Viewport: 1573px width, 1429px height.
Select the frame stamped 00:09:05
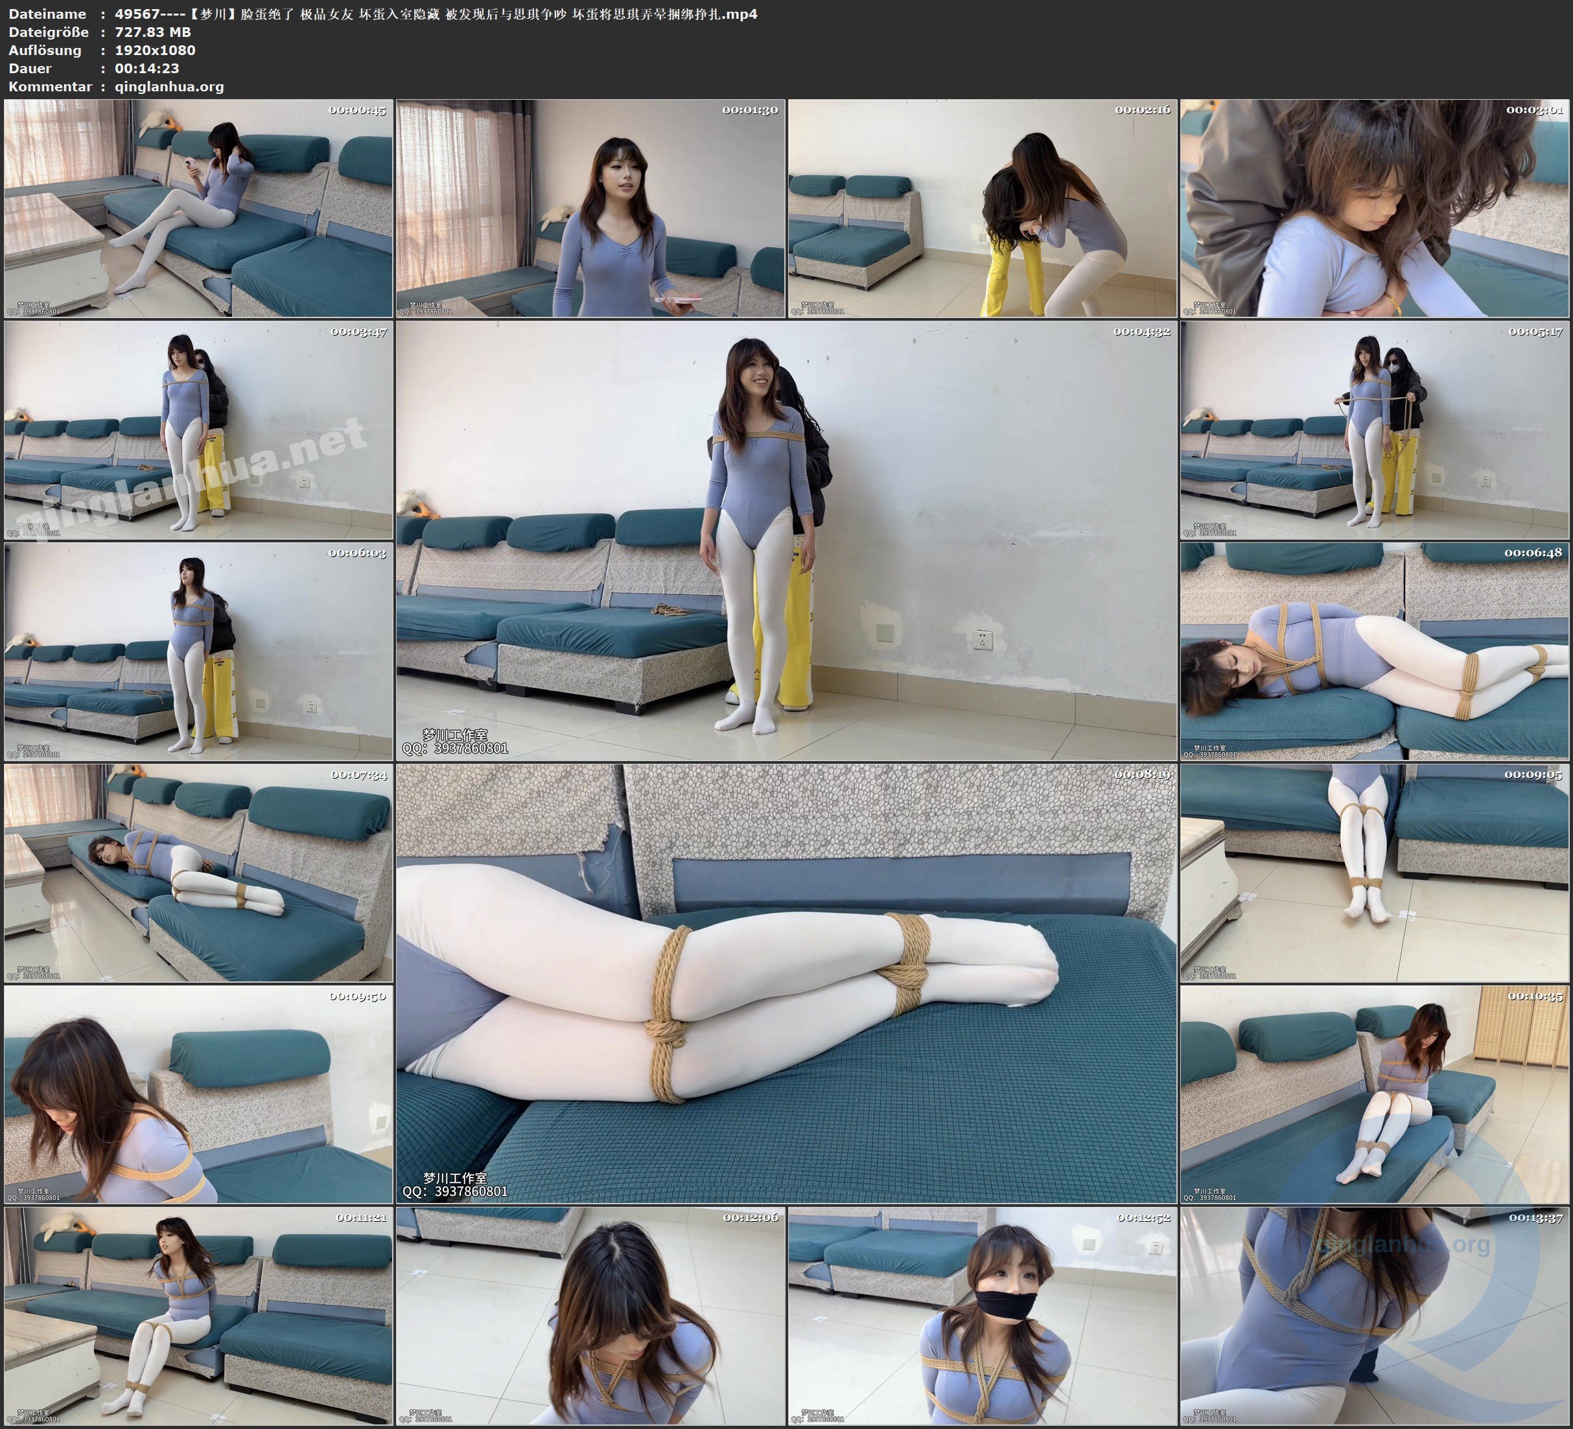click(1375, 872)
